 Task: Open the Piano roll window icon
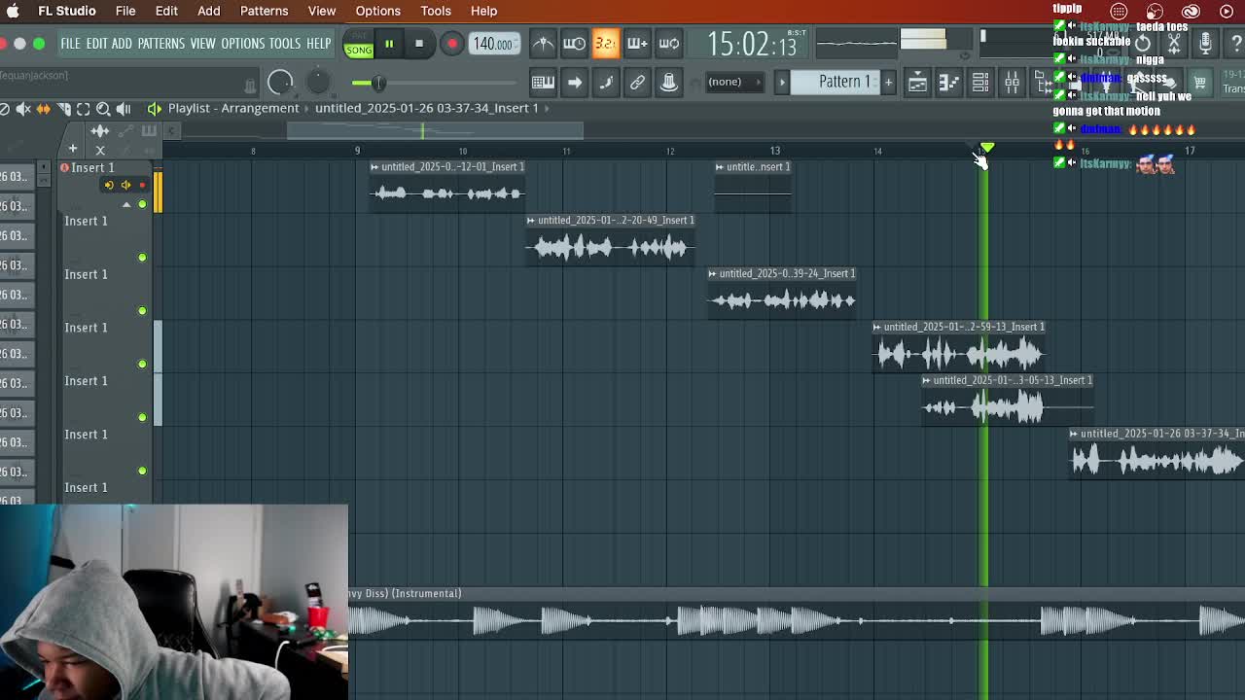tap(948, 83)
